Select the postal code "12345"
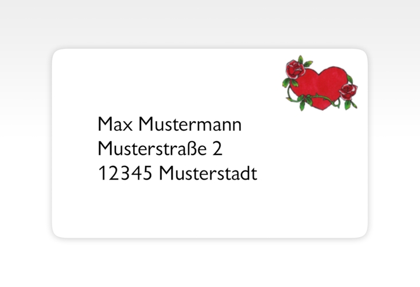The height and width of the screenshot is (287, 420). pyautogui.click(x=125, y=173)
